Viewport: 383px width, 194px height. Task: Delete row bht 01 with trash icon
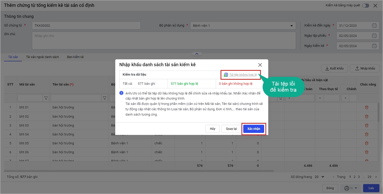367,107
